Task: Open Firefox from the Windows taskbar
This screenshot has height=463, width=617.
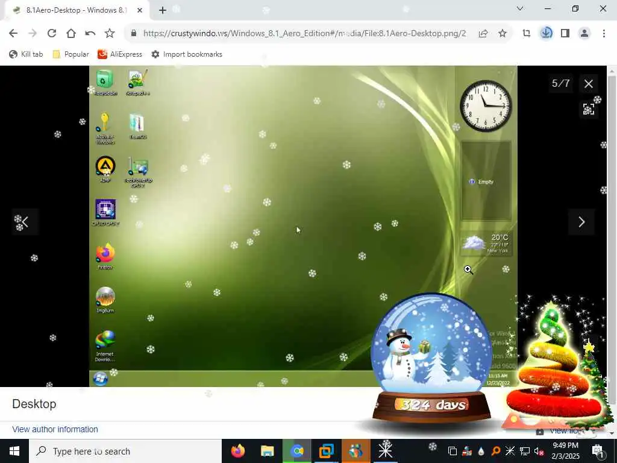Action: pos(237,451)
